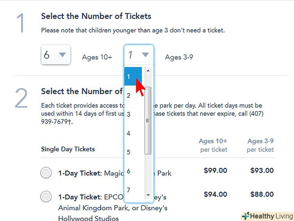Click the dropdown list's scroll-up arrow

coord(148,71)
